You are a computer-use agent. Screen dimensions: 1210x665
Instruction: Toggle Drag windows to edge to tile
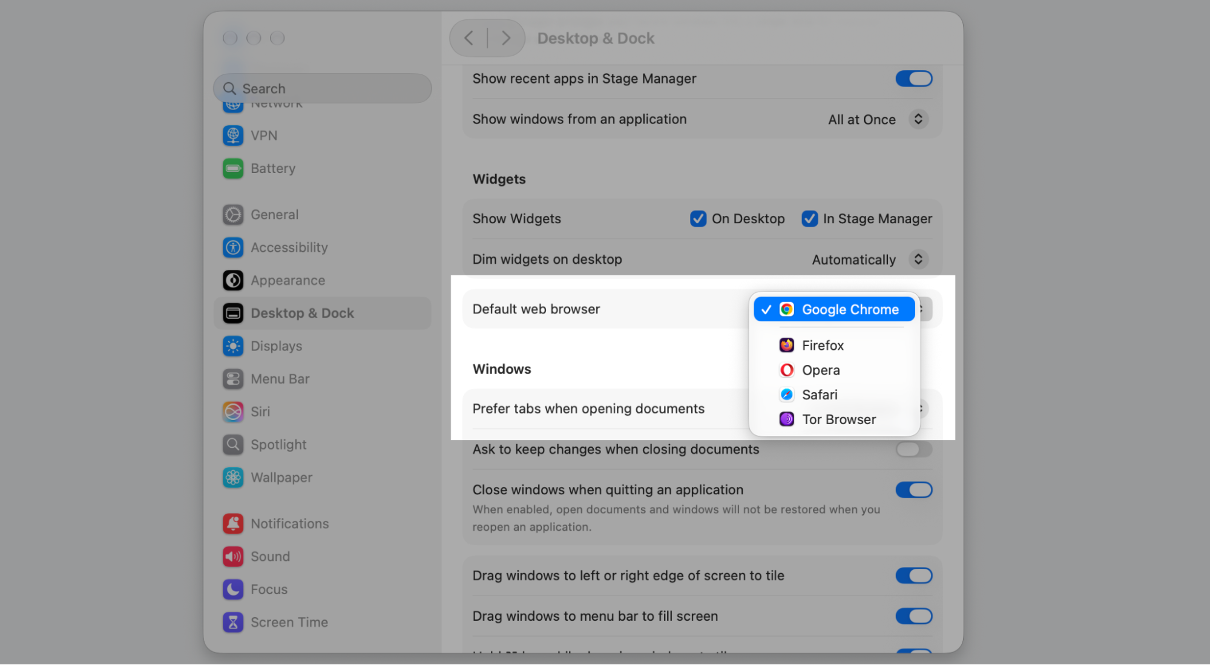point(914,575)
